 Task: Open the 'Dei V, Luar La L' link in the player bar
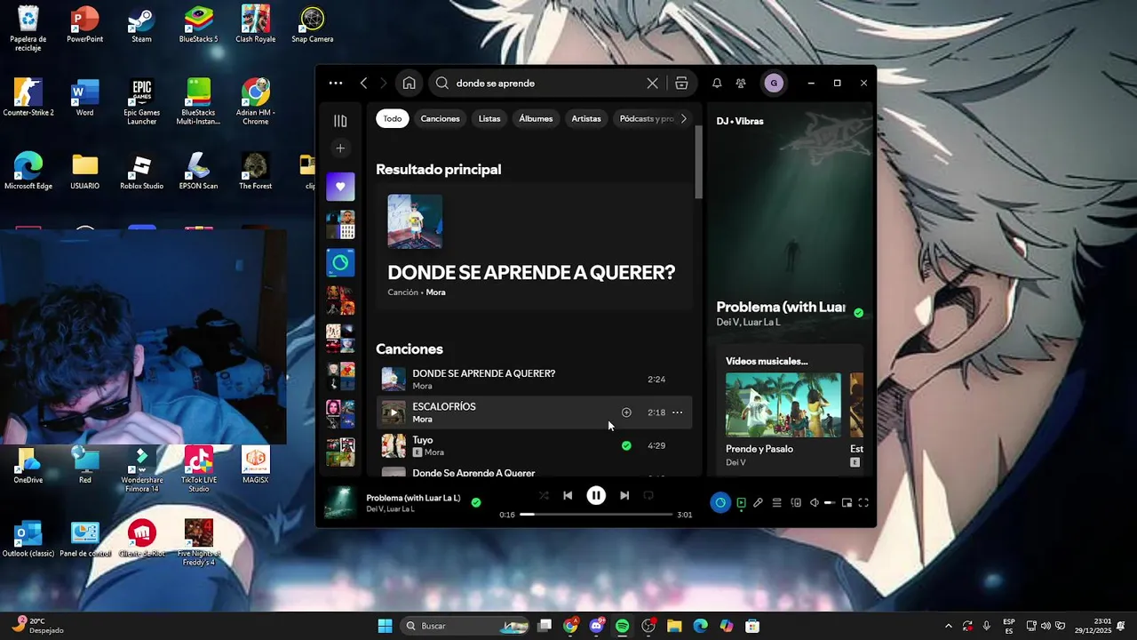click(391, 509)
